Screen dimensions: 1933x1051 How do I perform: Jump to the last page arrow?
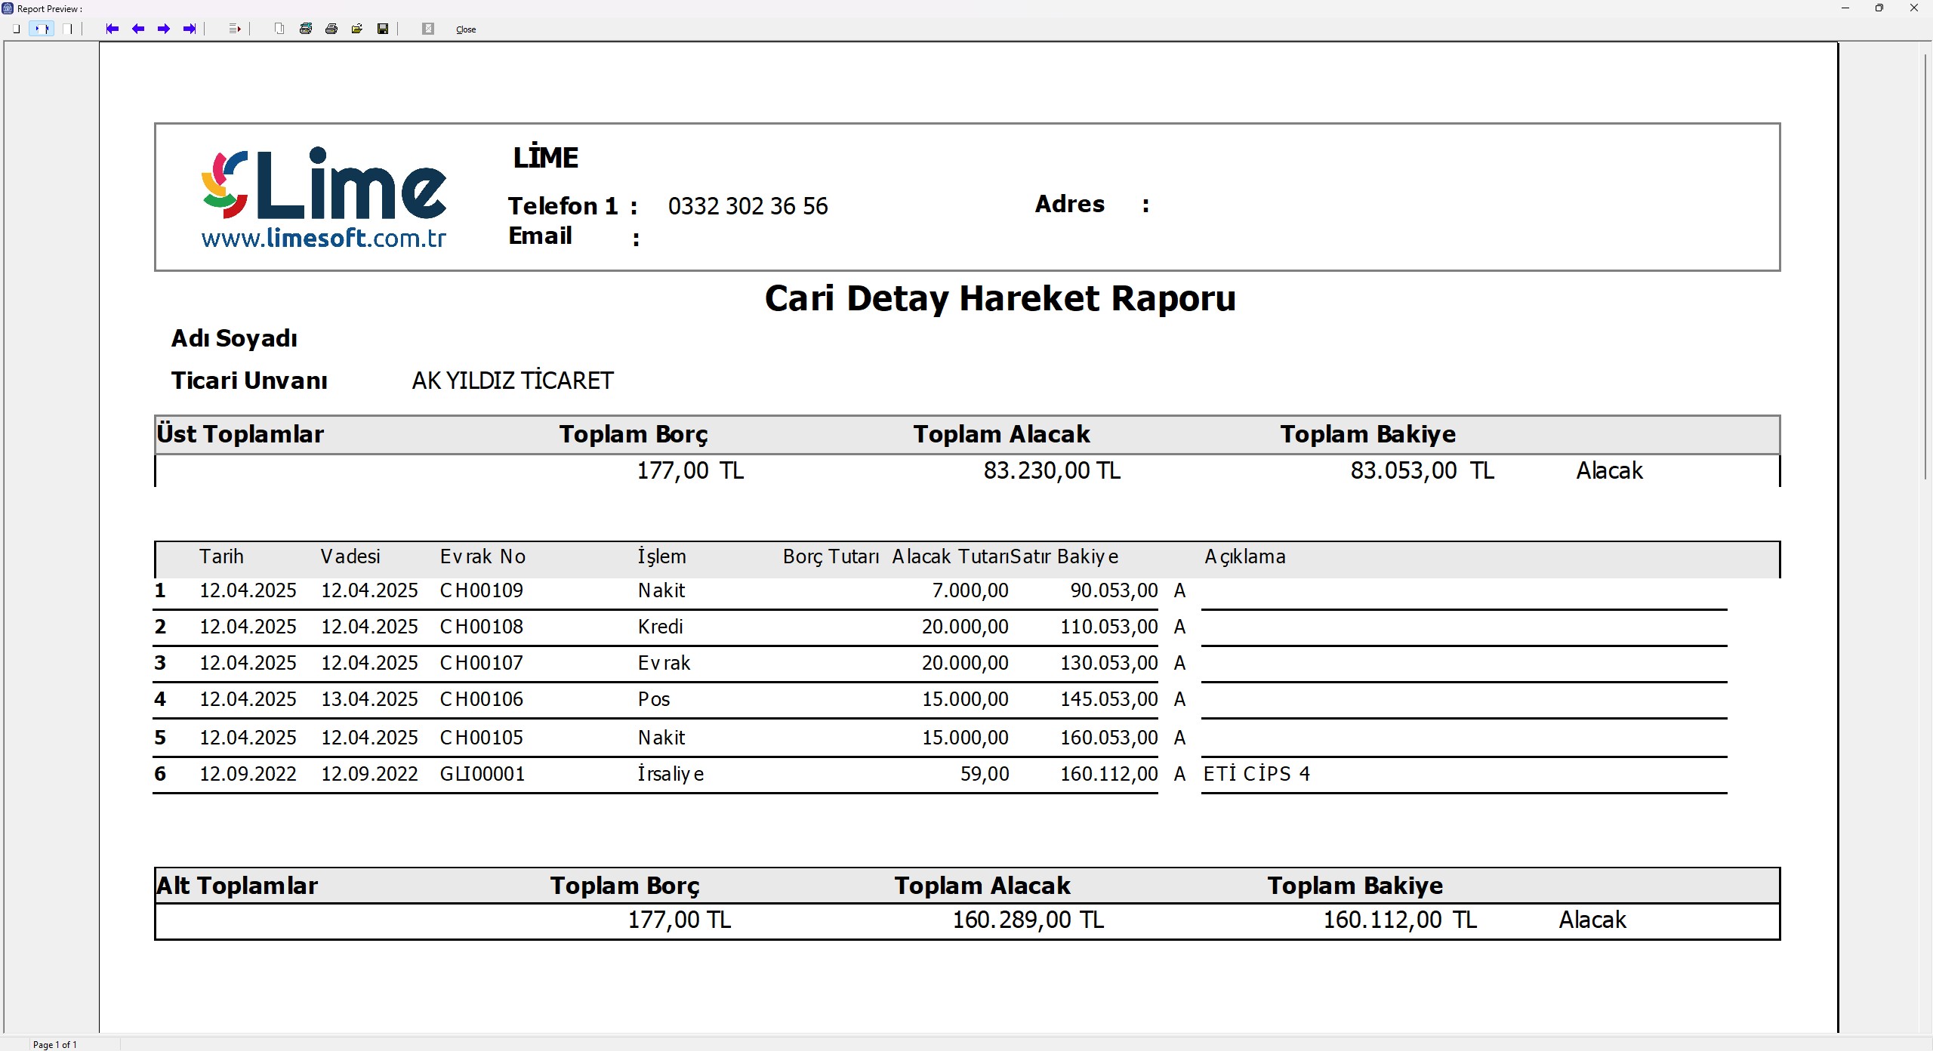[190, 29]
